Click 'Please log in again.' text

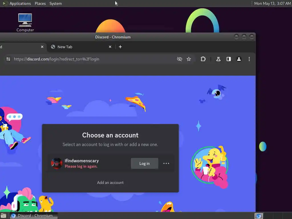point(81,166)
